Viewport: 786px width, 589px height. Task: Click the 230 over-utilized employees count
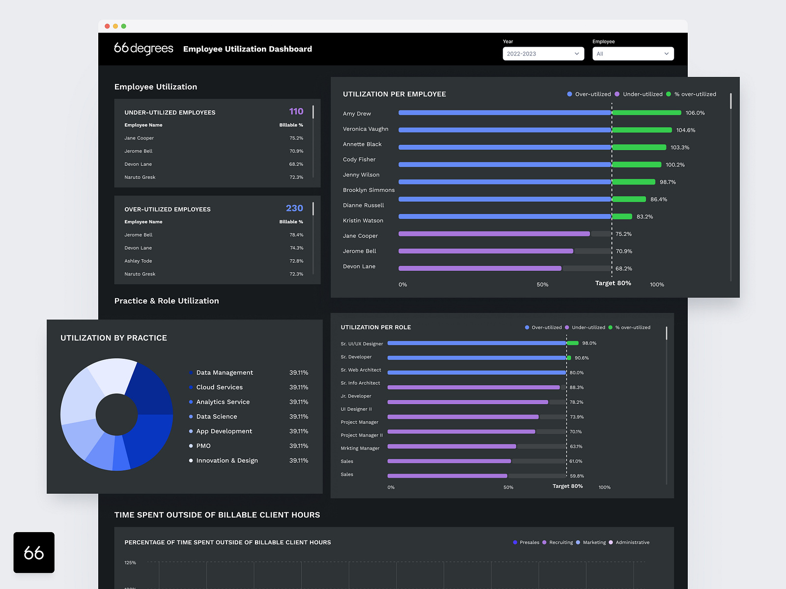pyautogui.click(x=294, y=208)
